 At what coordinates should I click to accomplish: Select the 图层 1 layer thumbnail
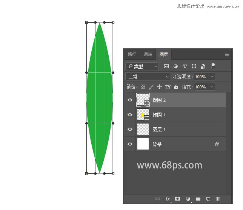pos(143,129)
